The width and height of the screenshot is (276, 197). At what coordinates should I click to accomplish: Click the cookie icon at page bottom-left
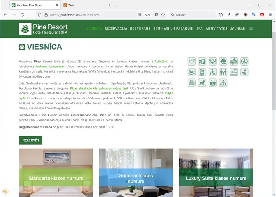[x=5, y=192]
